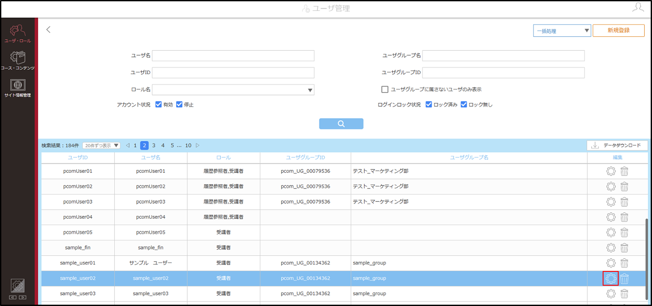Expand sidebar with right arrow toggle
The height and width of the screenshot is (306, 652).
coord(23,297)
